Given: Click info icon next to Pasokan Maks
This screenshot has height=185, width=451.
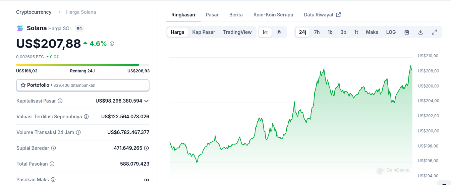Looking at the screenshot, I should [x=53, y=180].
